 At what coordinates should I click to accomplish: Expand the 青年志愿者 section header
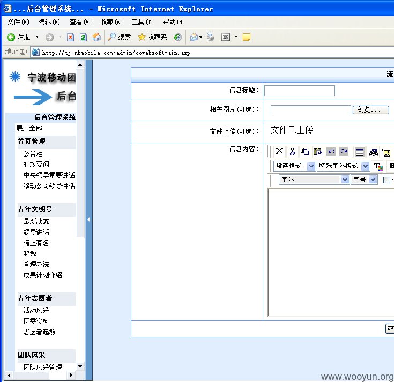(47, 298)
